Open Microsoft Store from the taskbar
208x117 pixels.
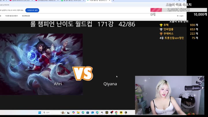88,112
